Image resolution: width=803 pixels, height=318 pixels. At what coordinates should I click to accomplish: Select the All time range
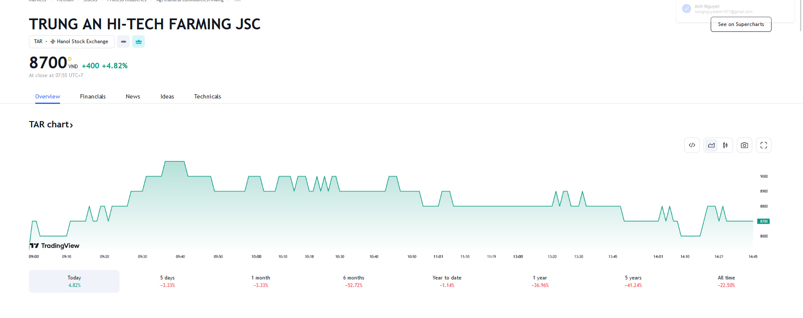(726, 281)
